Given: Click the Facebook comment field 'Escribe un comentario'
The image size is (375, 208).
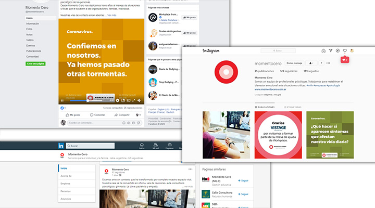Looking at the screenshot, I should tap(94, 123).
